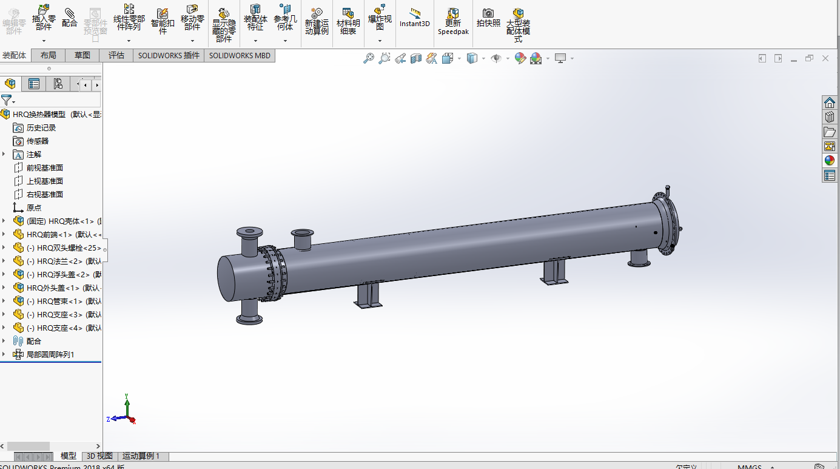Screen dimensions: 840x469
Task: Click Dynamic Annotation Views icon
Action: pos(432,58)
